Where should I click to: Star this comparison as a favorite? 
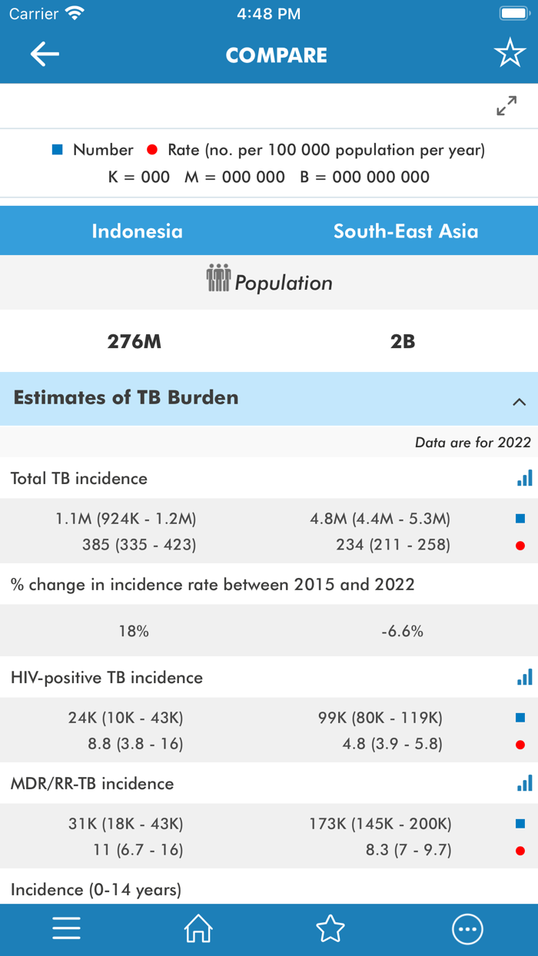pyautogui.click(x=510, y=54)
